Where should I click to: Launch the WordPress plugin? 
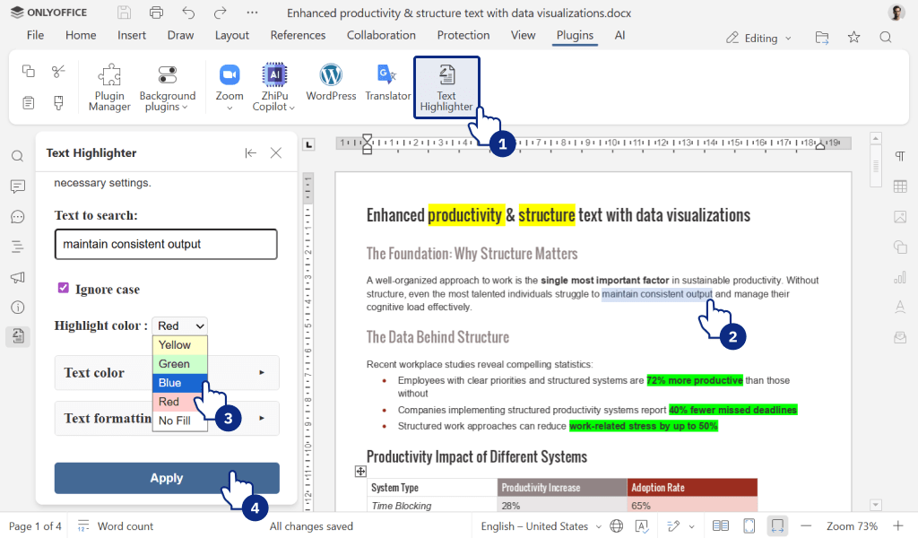click(x=331, y=84)
